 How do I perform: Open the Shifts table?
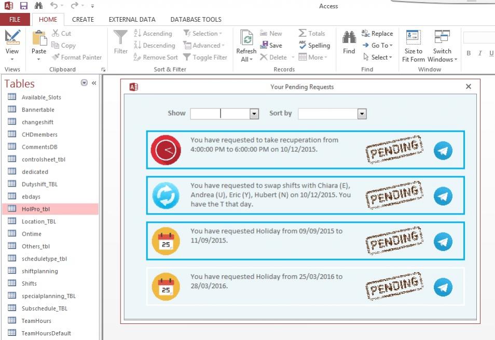coord(29,284)
